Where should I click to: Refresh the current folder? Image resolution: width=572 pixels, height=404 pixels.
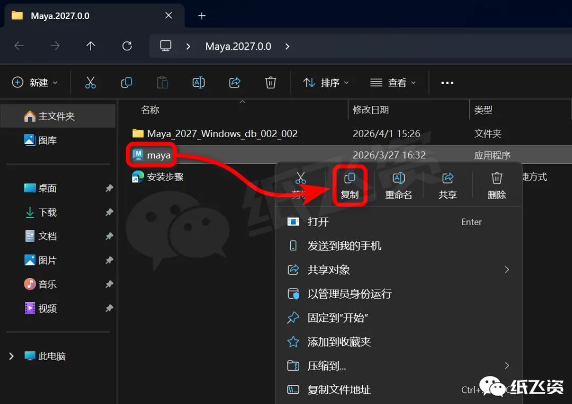coord(127,46)
